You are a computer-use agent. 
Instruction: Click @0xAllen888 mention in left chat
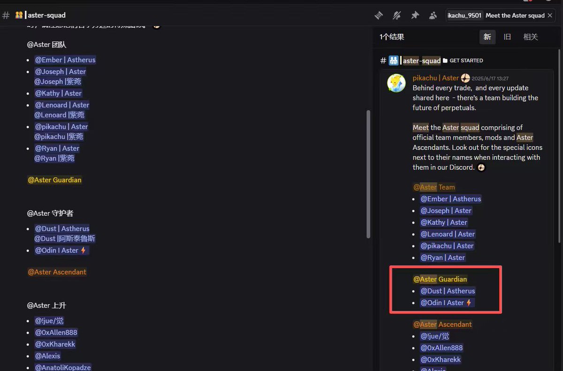point(56,333)
